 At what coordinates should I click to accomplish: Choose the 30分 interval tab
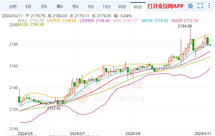(x=122, y=6)
